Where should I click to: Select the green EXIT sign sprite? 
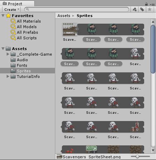pyautogui.click(x=91, y=149)
